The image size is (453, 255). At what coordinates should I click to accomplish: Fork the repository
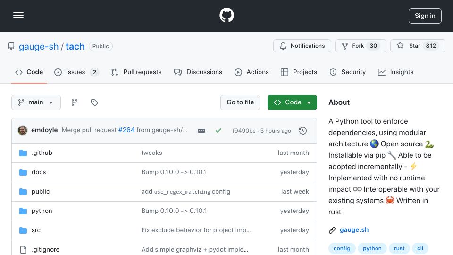[360, 46]
